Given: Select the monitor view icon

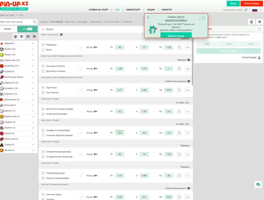Looking at the screenshot, I should (x=34, y=36).
